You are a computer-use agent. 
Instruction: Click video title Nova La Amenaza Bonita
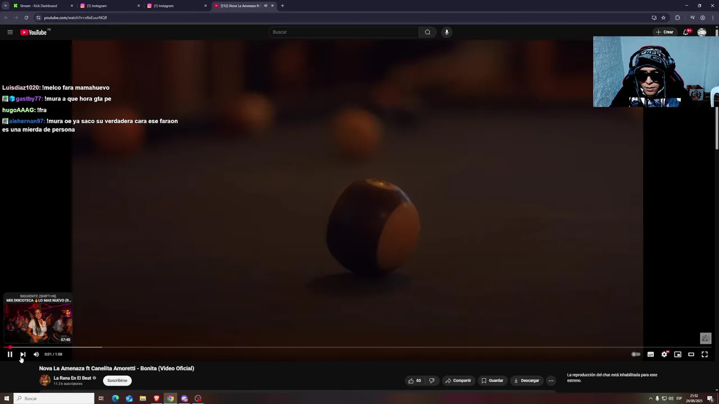[x=116, y=368]
